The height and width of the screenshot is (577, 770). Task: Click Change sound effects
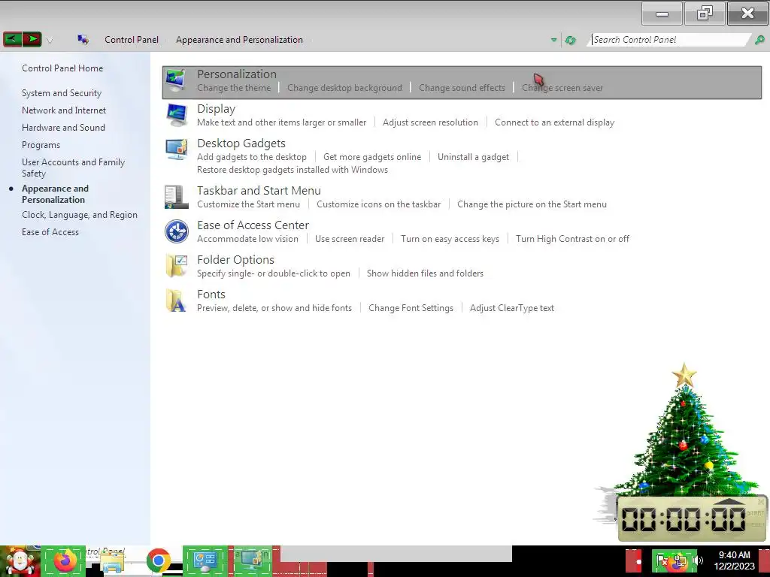coord(462,88)
